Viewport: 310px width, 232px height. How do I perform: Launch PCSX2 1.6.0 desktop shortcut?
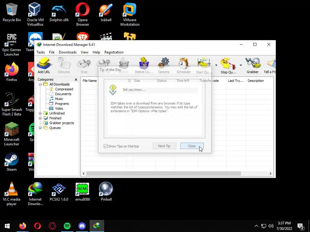click(59, 192)
